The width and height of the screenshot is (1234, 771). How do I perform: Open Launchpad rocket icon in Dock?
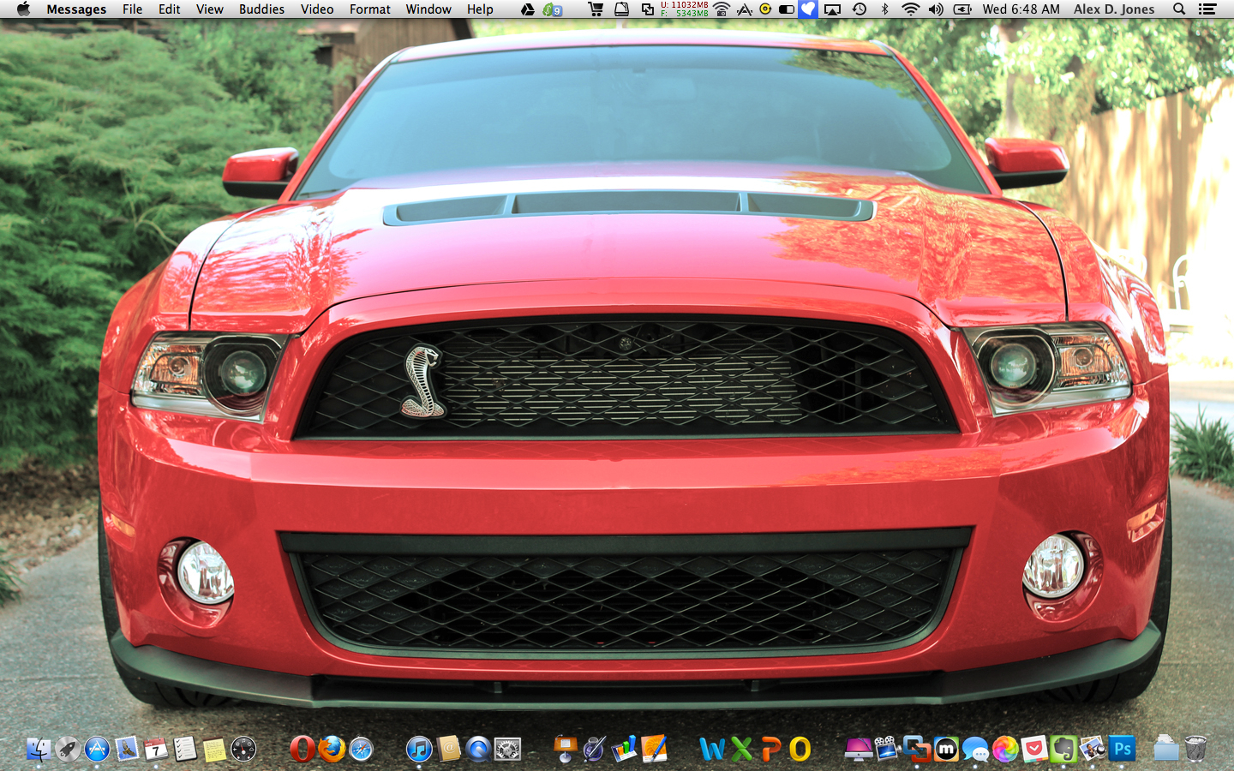coord(68,750)
